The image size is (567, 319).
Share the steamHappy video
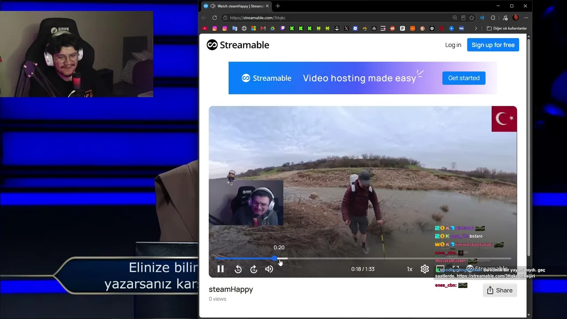500,290
